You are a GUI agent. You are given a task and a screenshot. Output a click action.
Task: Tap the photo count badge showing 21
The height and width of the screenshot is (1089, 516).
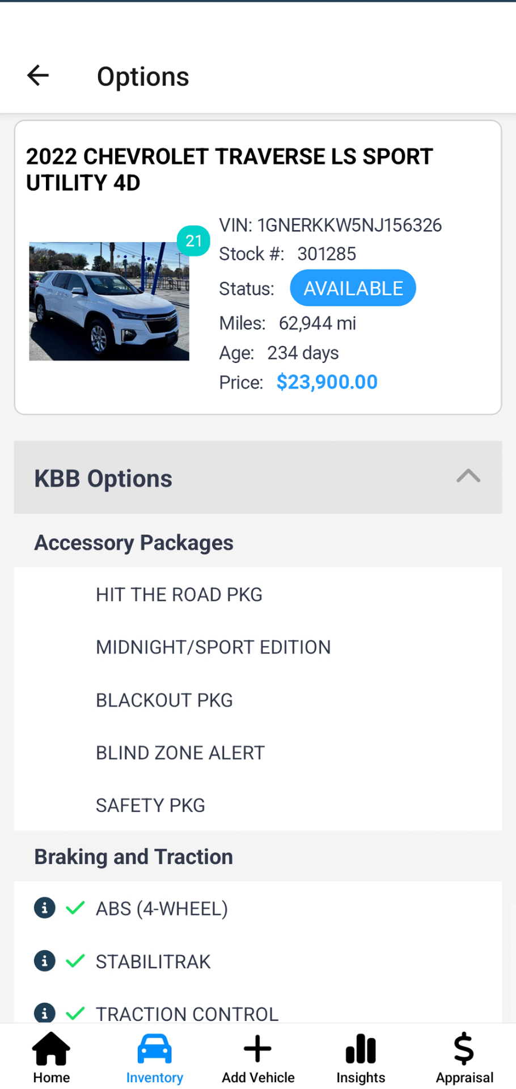tap(193, 240)
